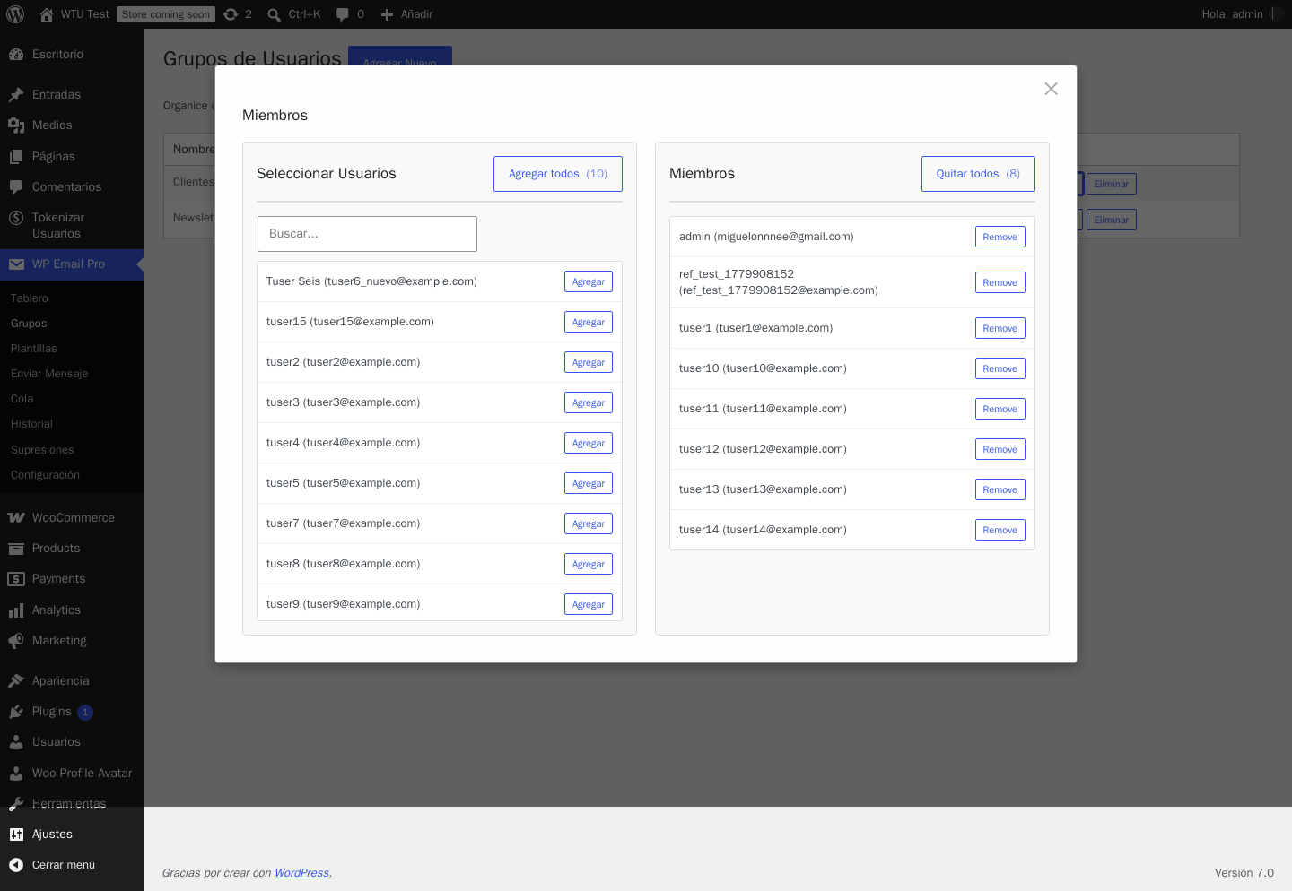This screenshot has height=891, width=1292.
Task: Click the Woo Profile Avatar icon
Action: (16, 774)
